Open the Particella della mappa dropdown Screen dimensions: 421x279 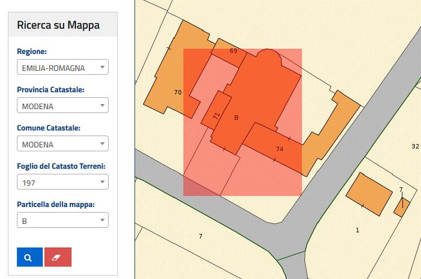[62, 220]
